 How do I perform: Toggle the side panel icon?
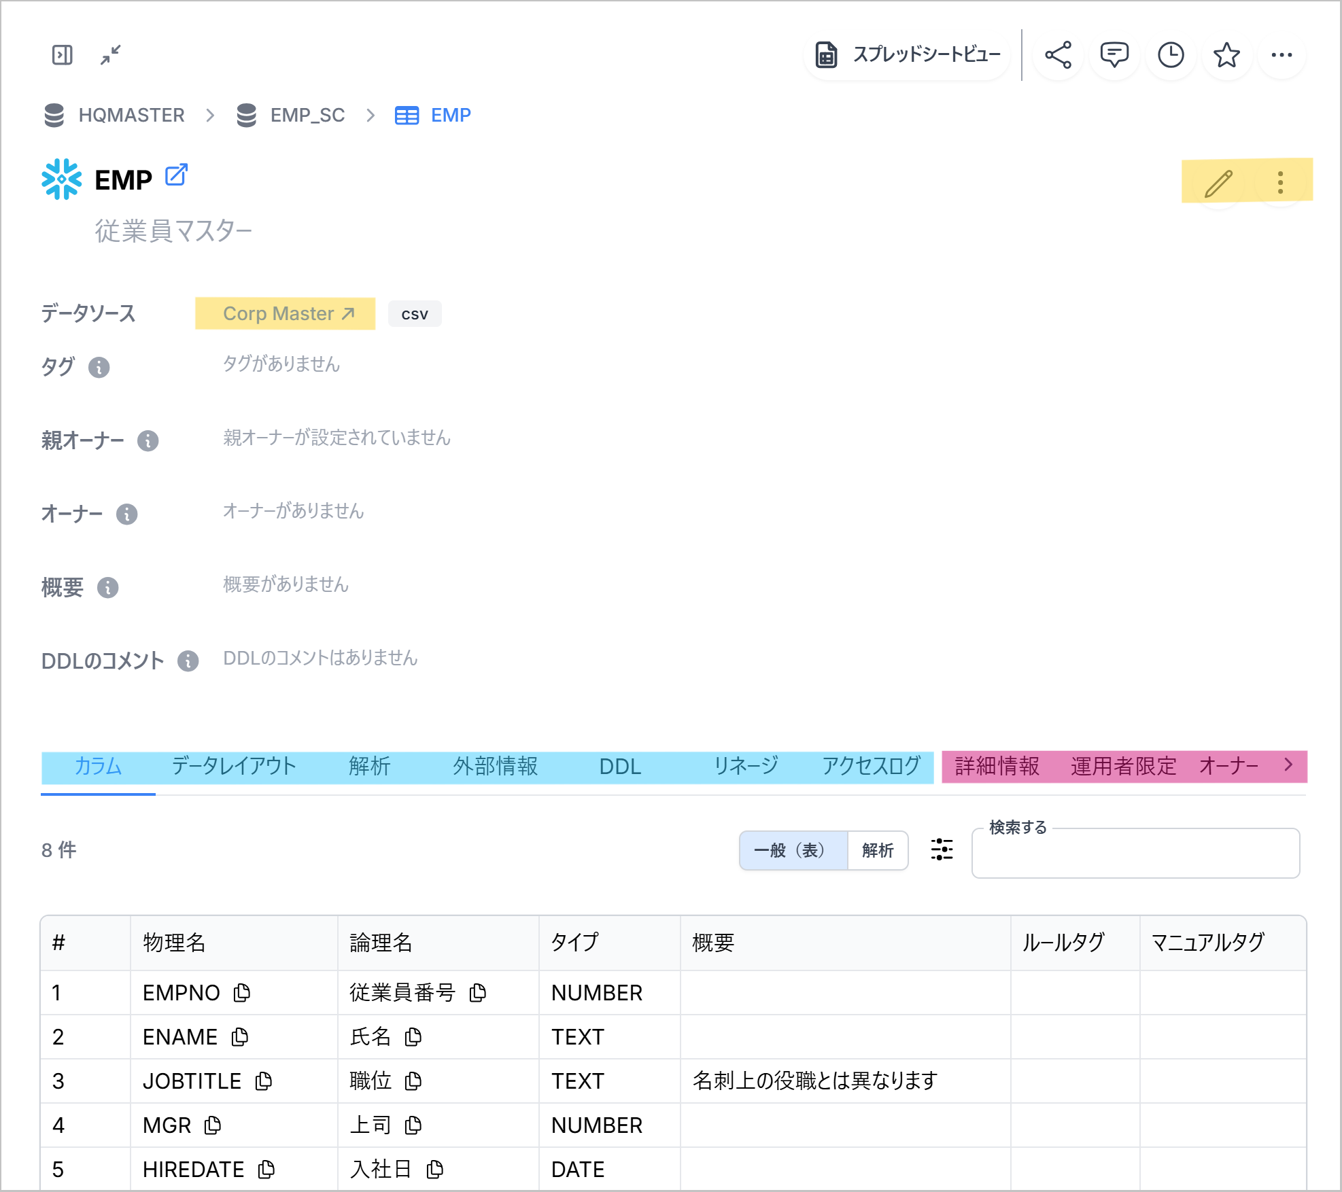(62, 55)
